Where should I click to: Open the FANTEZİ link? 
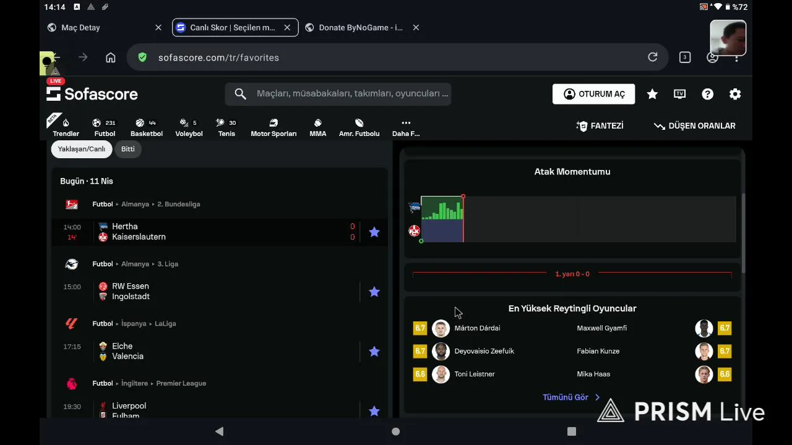pyautogui.click(x=600, y=125)
